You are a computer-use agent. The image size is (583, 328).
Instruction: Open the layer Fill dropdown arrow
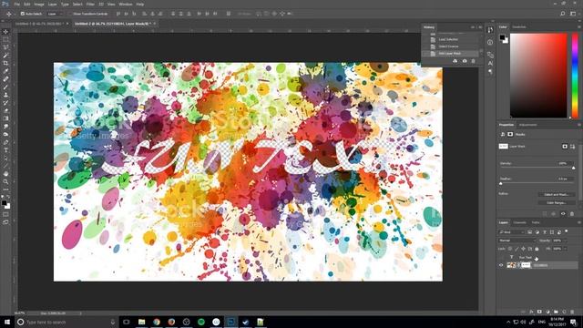[566, 249]
